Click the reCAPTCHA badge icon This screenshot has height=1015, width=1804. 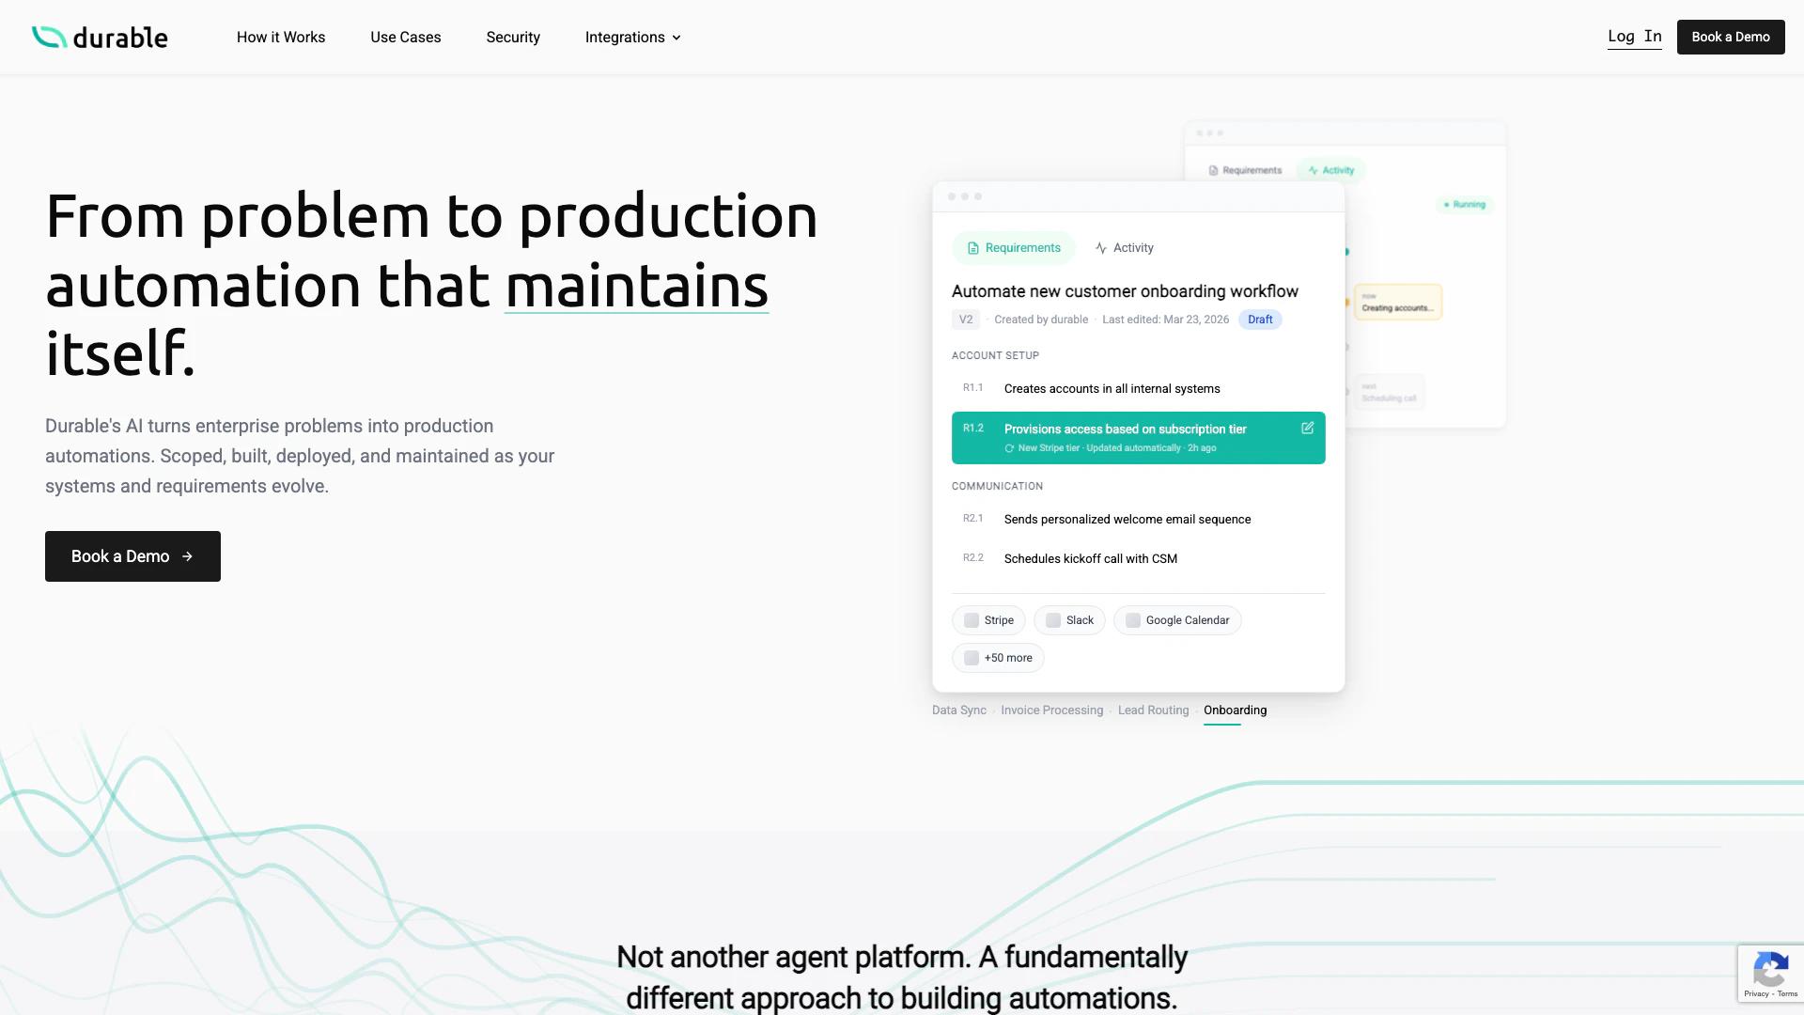[1770, 970]
